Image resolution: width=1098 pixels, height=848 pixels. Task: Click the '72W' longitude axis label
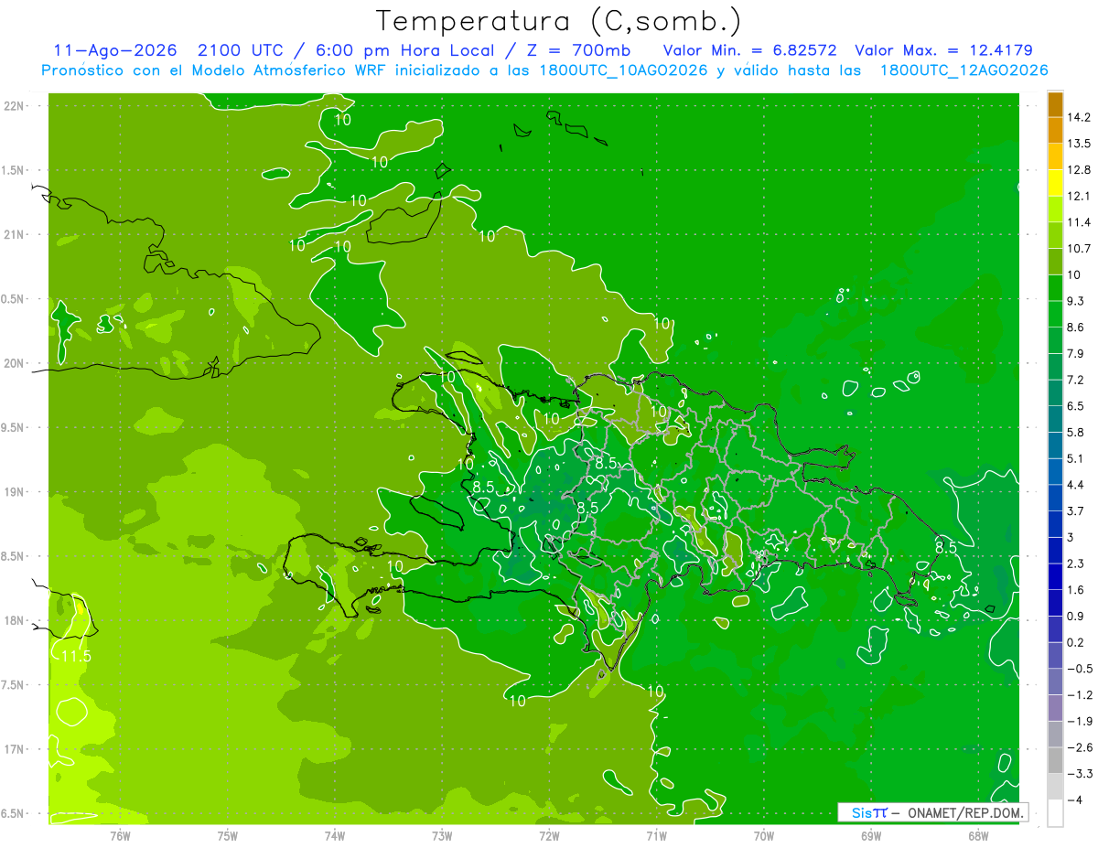pyautogui.click(x=549, y=835)
